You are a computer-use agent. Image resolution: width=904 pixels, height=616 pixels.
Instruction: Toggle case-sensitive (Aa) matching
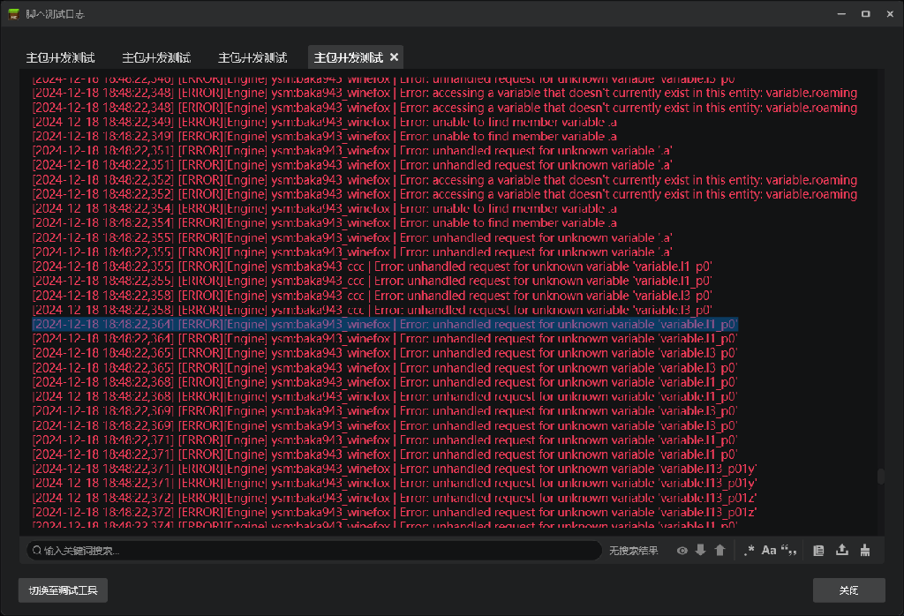coord(769,551)
